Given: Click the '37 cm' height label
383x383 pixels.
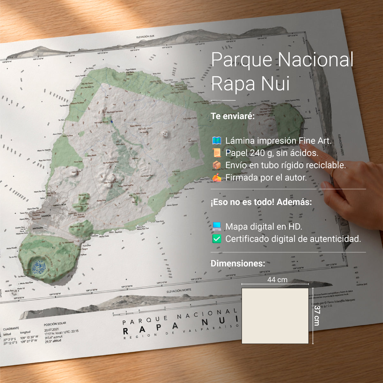Looking at the screenshot, I should [317, 315].
